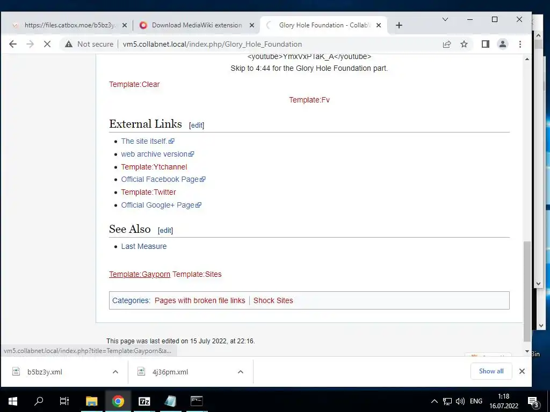Open Template:Fv red link
Image resolution: width=550 pixels, height=412 pixels.
(309, 100)
